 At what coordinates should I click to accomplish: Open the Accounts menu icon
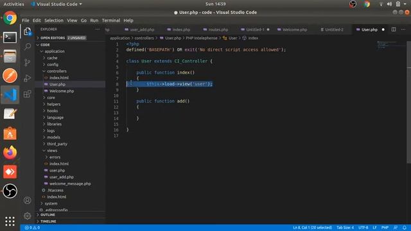(x=27, y=200)
